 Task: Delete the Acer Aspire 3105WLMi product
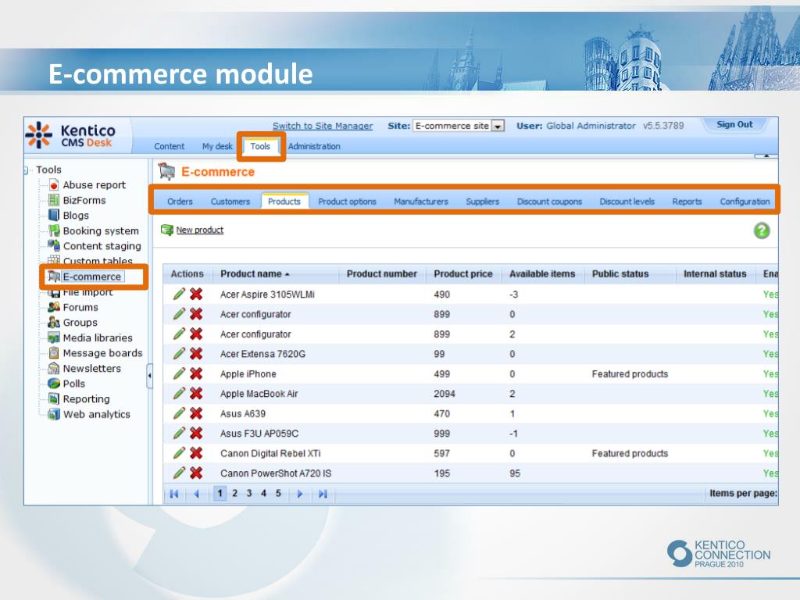[196, 294]
